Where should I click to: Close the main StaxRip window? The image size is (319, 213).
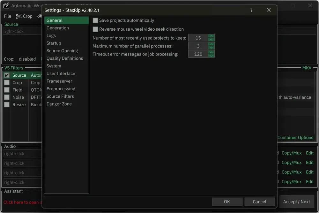(310, 5)
